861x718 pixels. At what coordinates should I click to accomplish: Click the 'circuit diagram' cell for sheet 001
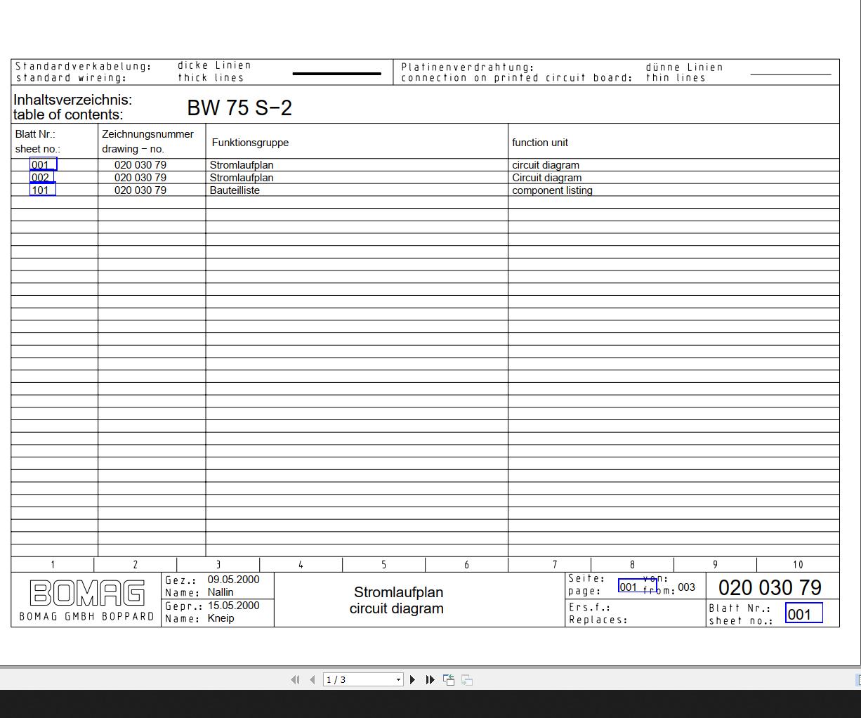[x=546, y=165]
